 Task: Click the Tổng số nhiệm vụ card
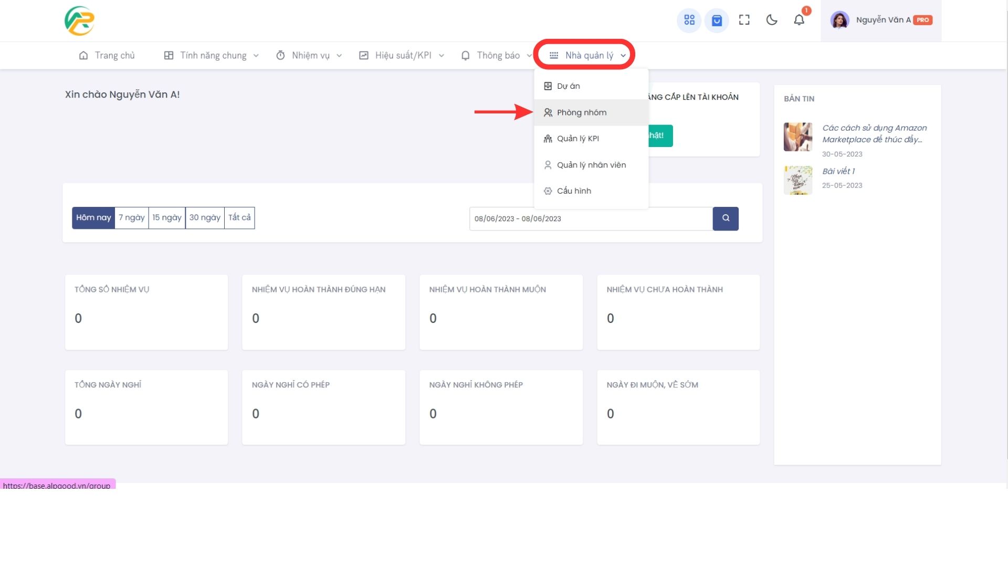coord(146,312)
